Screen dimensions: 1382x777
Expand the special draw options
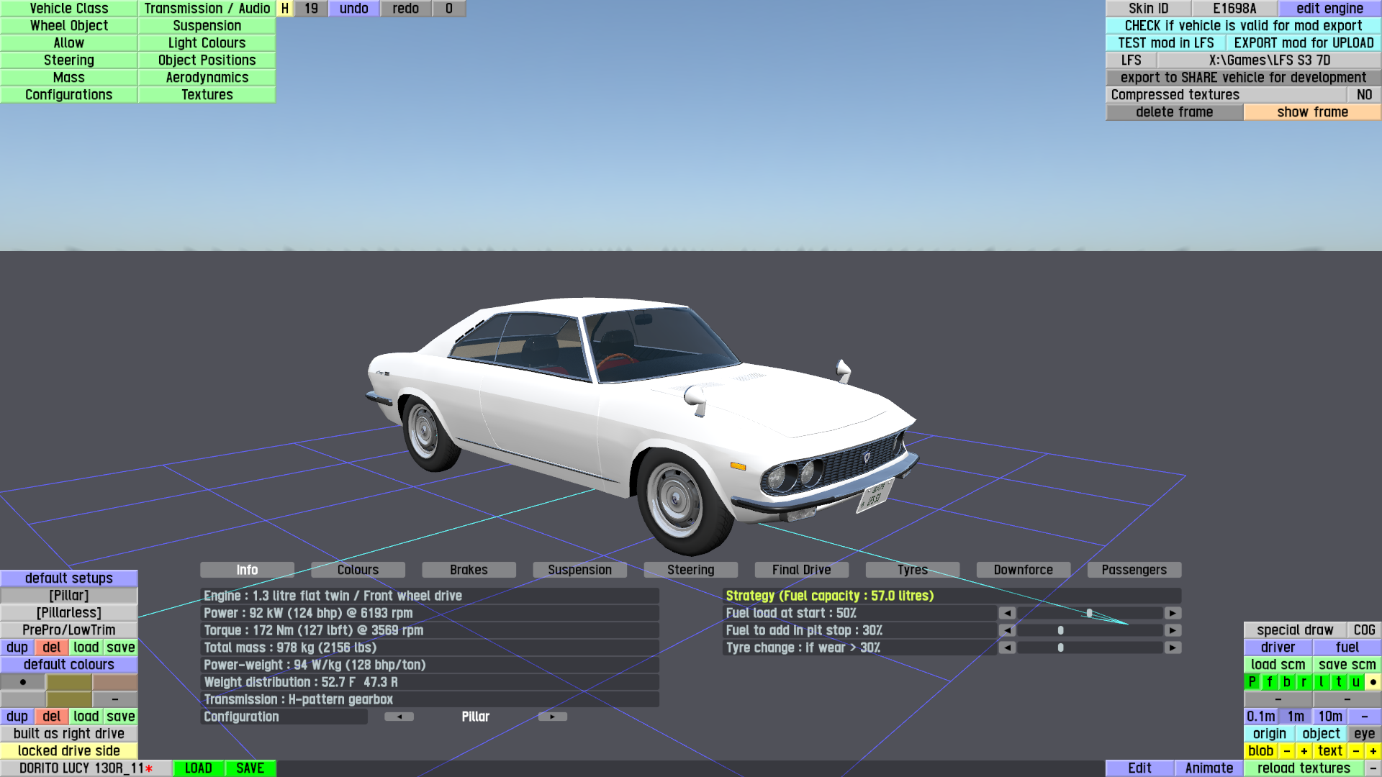[1294, 630]
